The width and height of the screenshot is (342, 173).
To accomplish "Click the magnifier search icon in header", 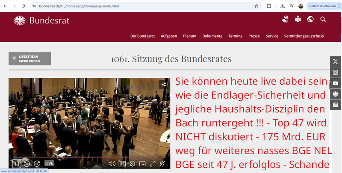I will (323, 19).
